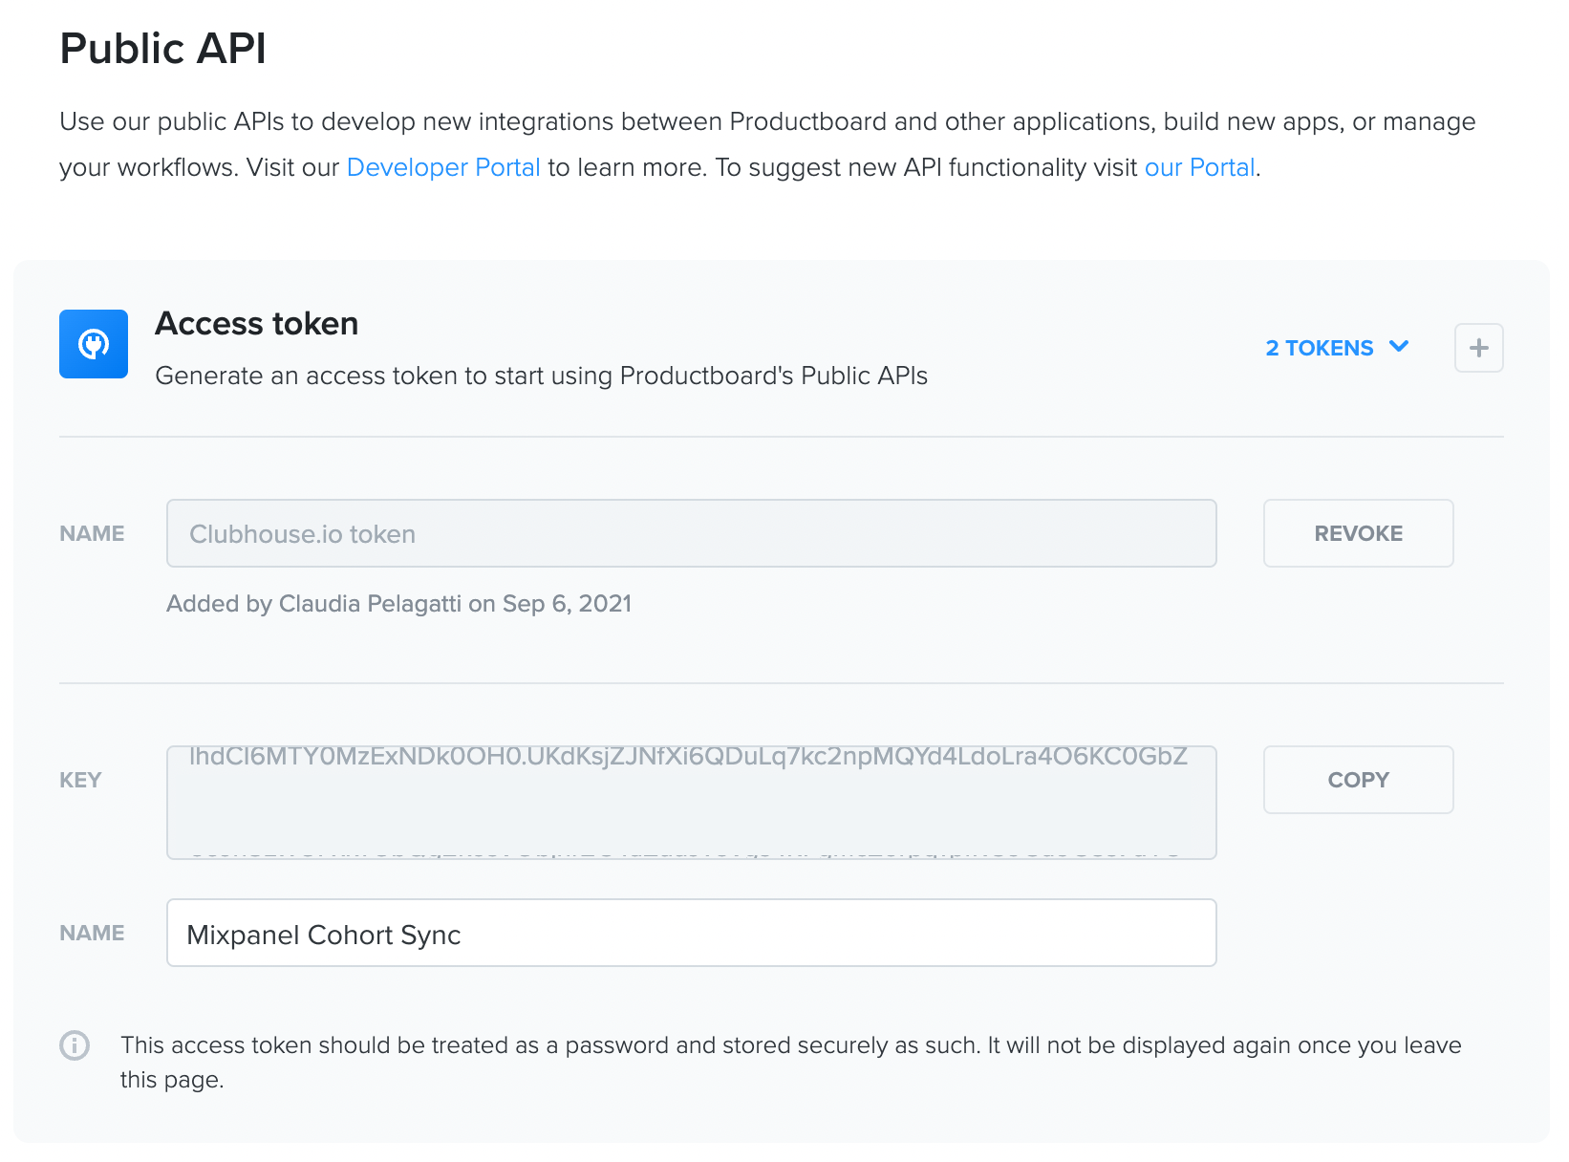1569x1162 pixels.
Task: Select the Access token section header
Action: [256, 323]
